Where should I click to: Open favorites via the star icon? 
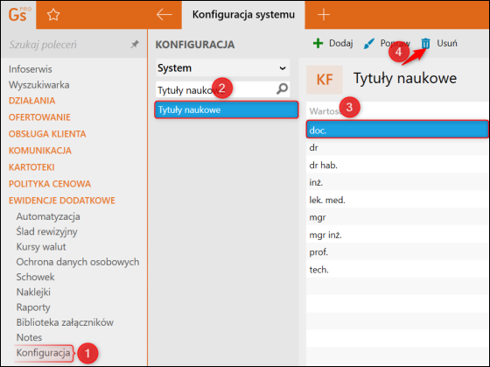(53, 15)
